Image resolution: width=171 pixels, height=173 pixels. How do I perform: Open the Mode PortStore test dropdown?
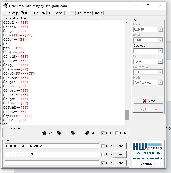pos(160,83)
